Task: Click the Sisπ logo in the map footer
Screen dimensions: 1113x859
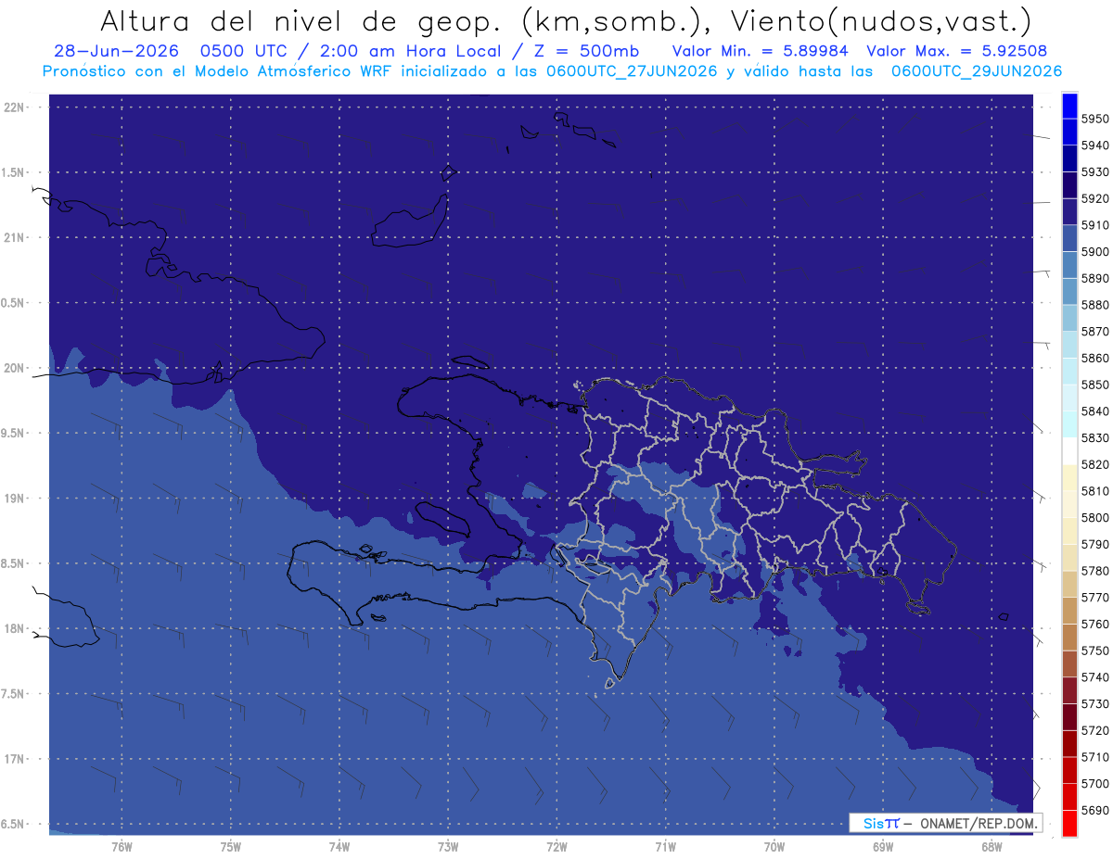Action: 881,823
